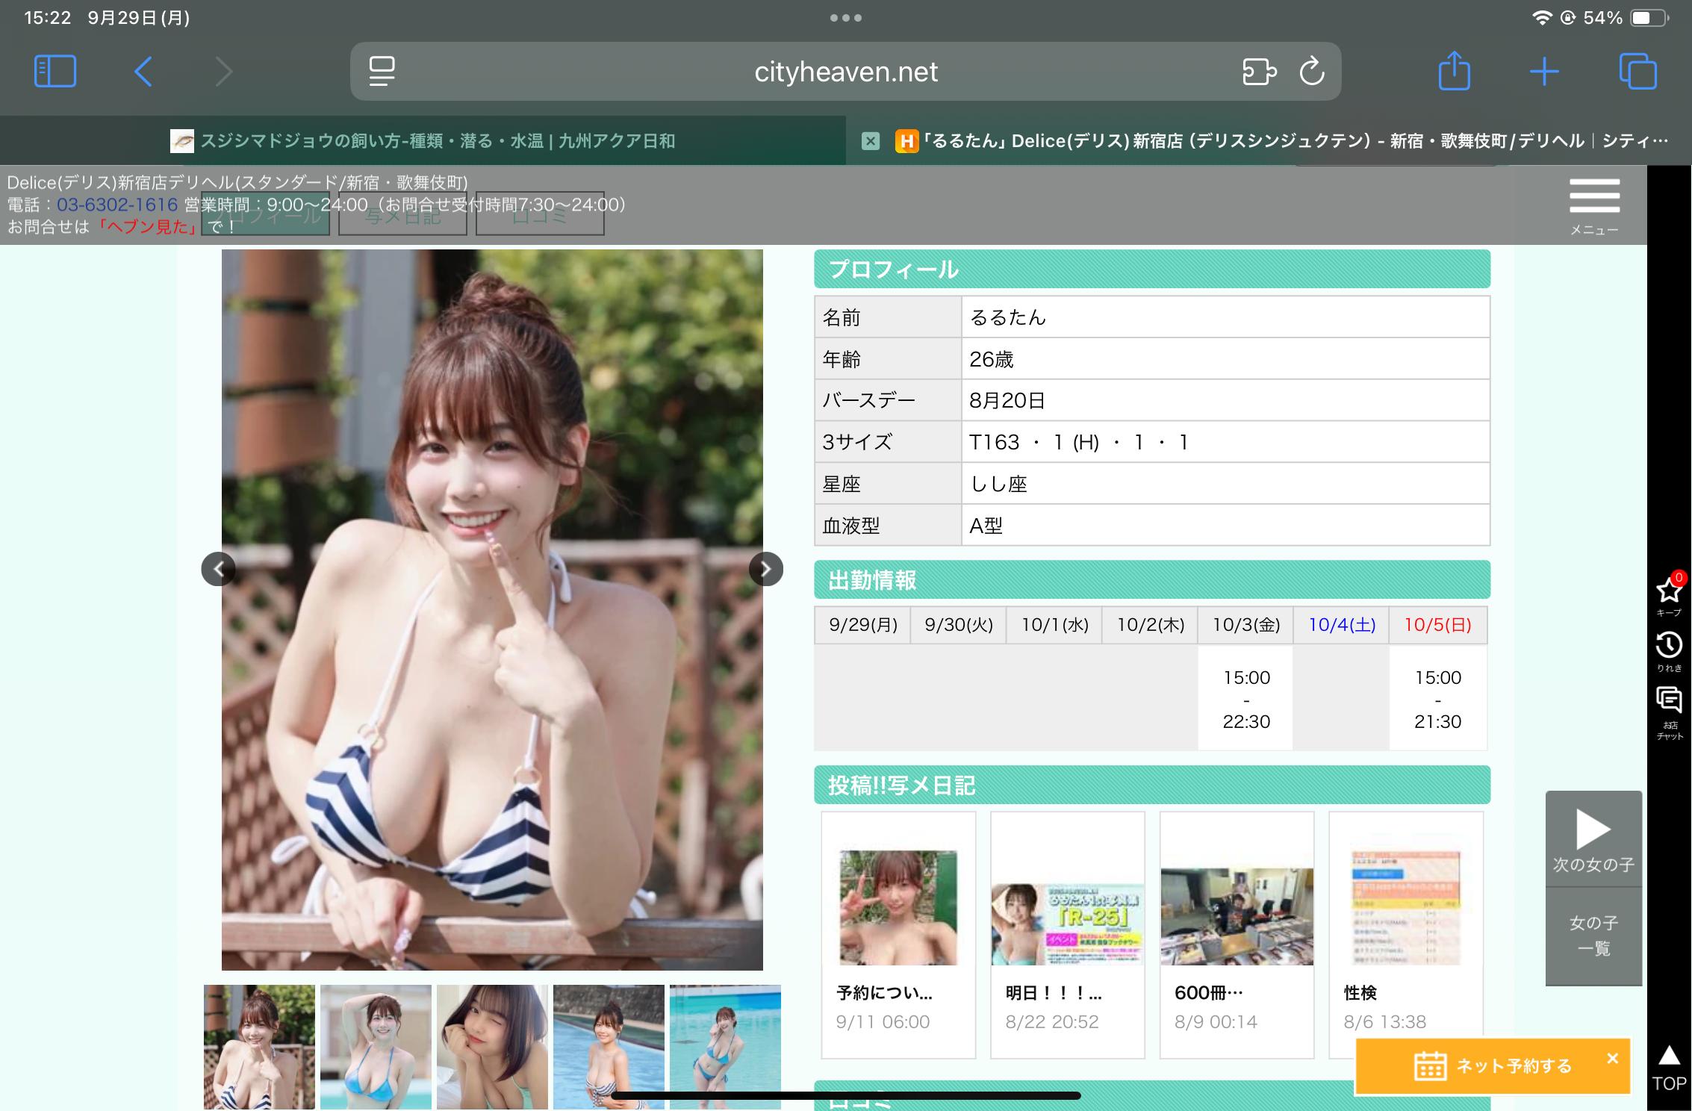
Task: Reload the current page
Action: click(x=1312, y=72)
